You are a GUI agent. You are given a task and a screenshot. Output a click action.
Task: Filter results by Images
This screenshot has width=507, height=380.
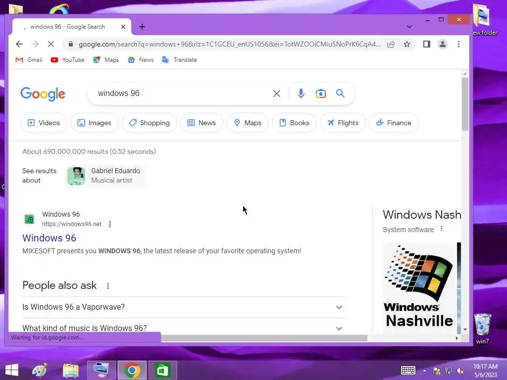point(95,123)
